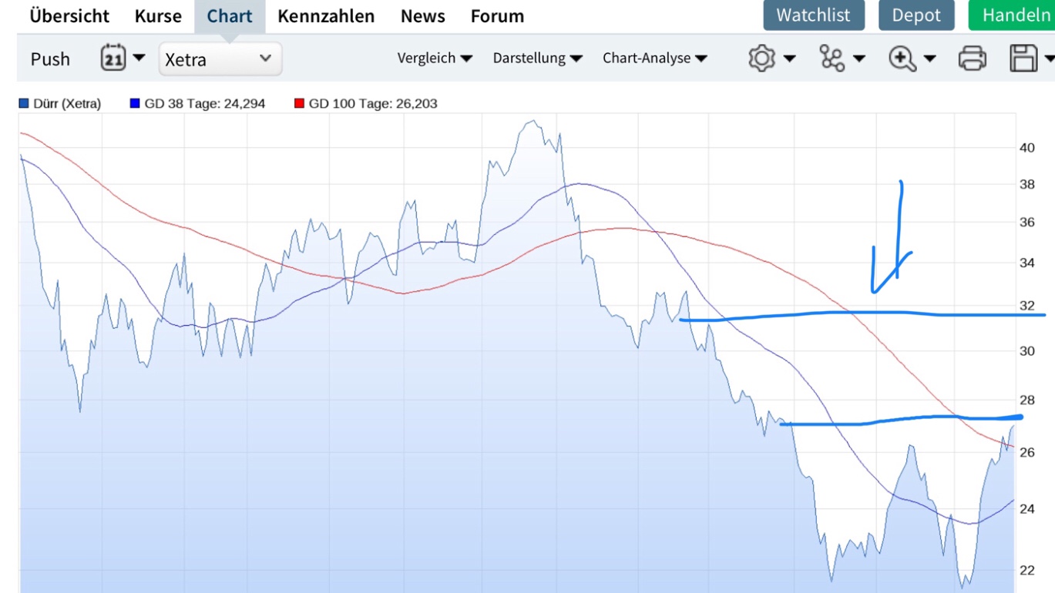Open the calendar date range picker
Image resolution: width=1055 pixels, height=593 pixels.
tap(113, 58)
